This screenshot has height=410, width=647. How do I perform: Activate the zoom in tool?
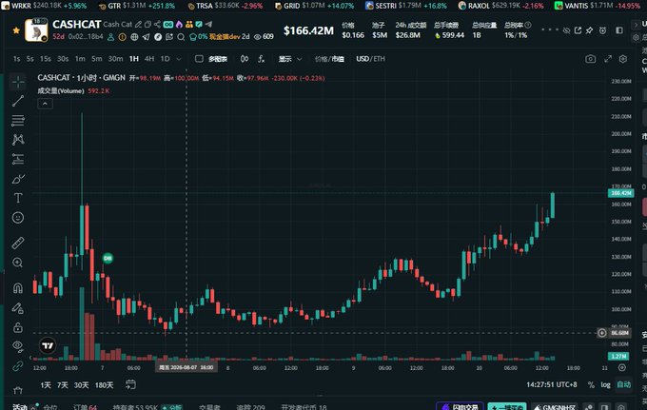[18, 263]
